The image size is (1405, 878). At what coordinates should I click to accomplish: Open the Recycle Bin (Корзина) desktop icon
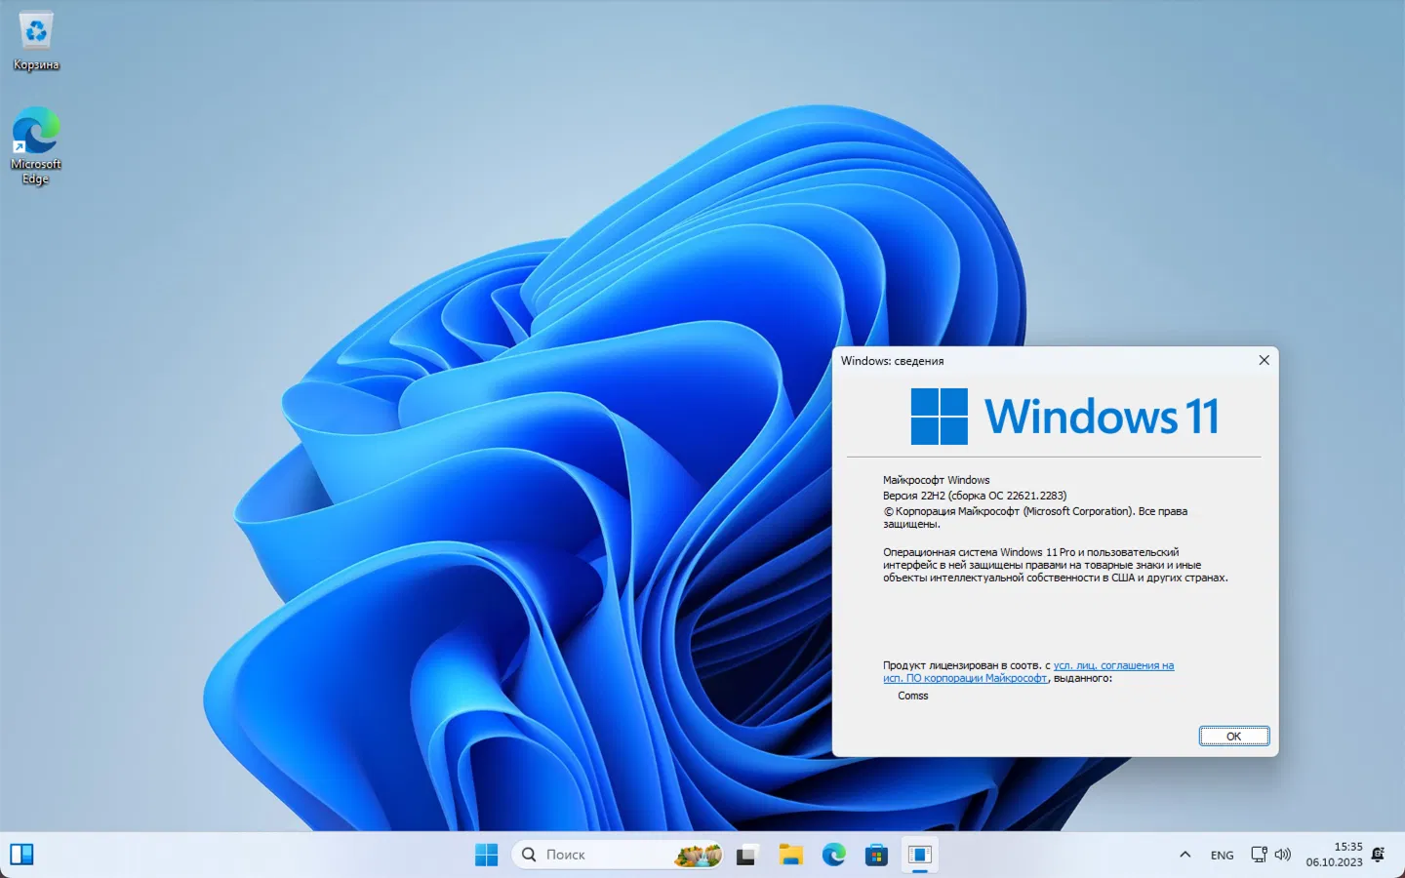(x=36, y=42)
